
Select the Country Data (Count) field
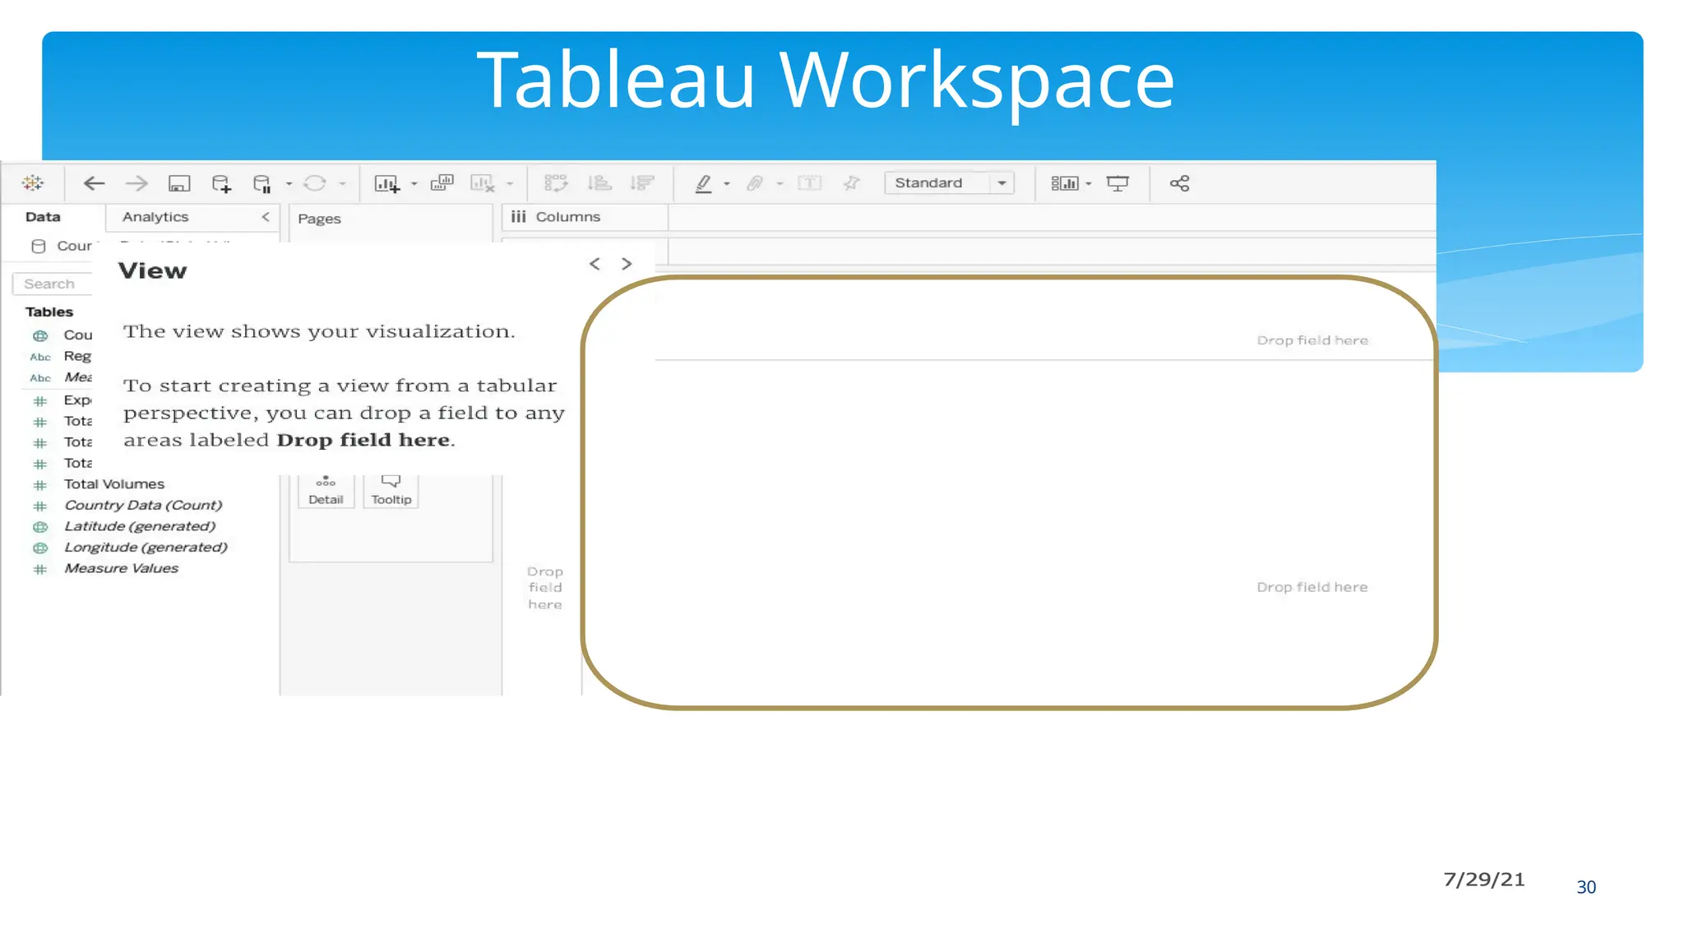[143, 506]
